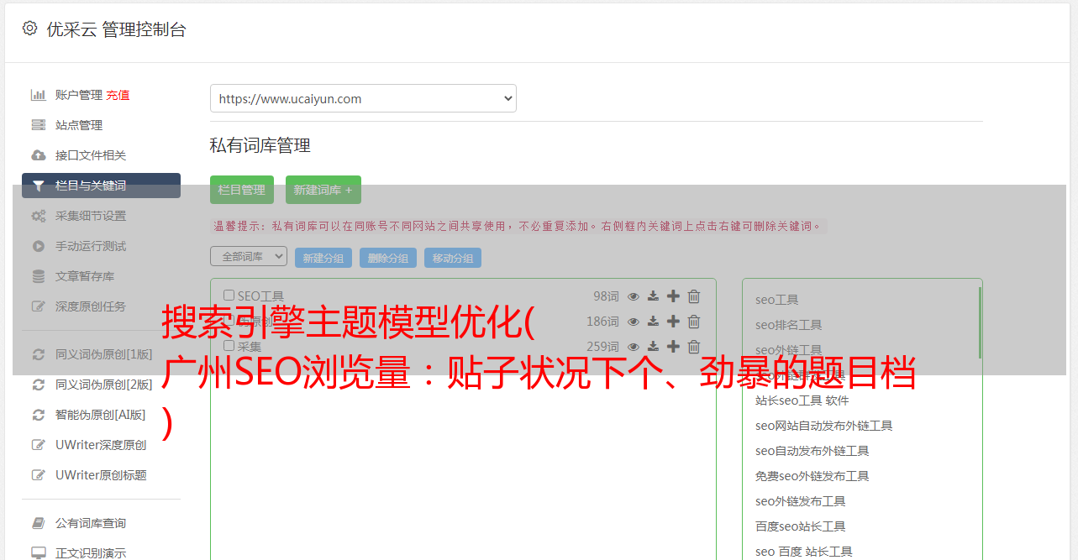Click the cloud icon for 接口文件相关
The image size is (1078, 560).
point(38,155)
